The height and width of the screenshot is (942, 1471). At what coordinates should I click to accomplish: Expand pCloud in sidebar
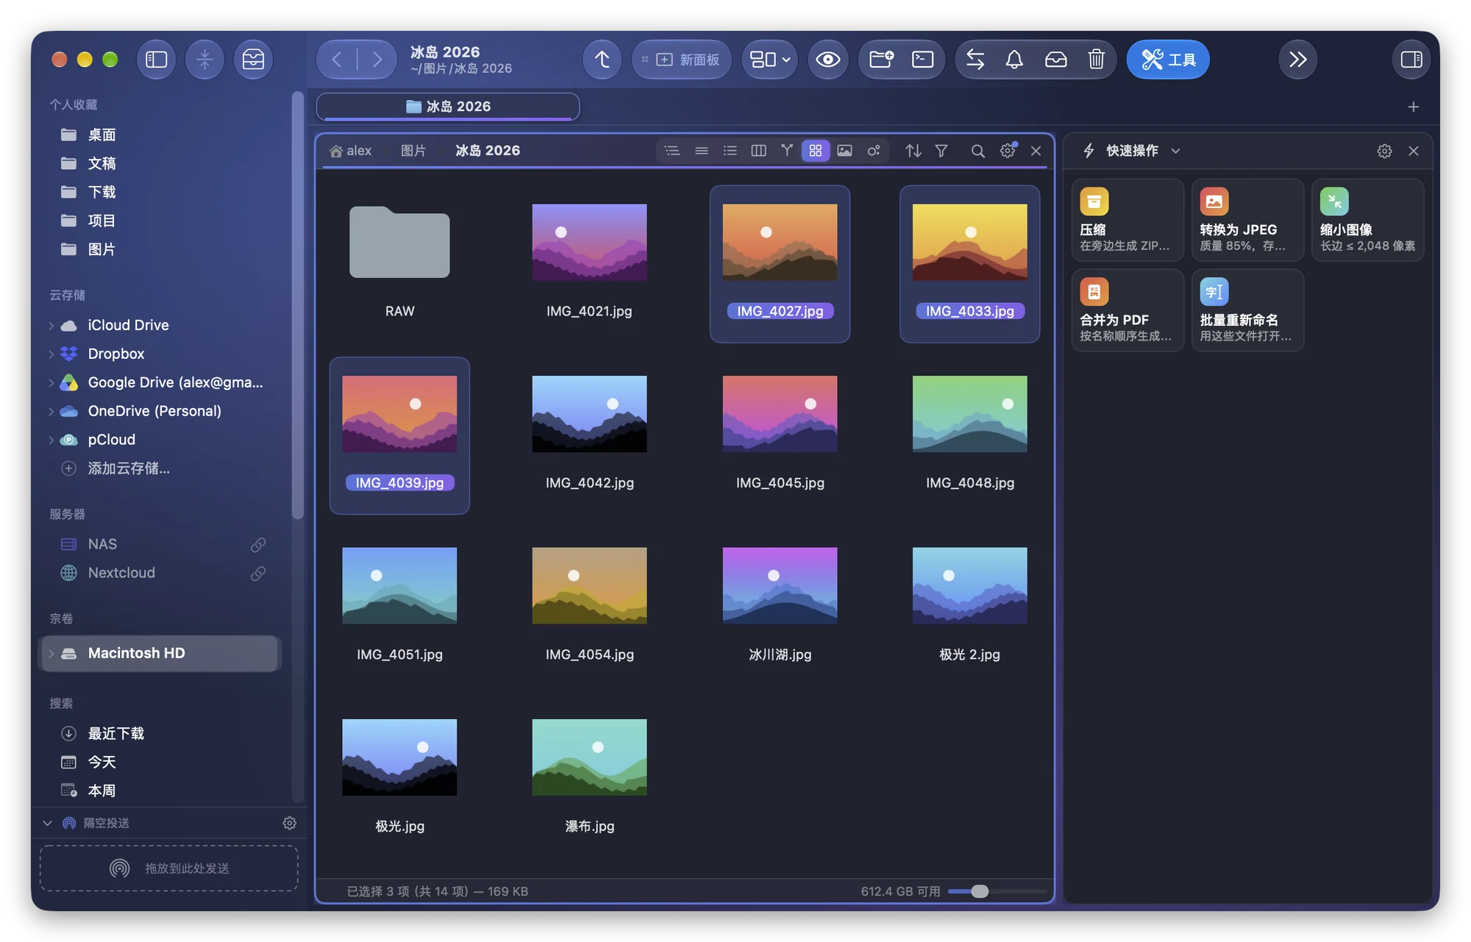click(x=51, y=440)
